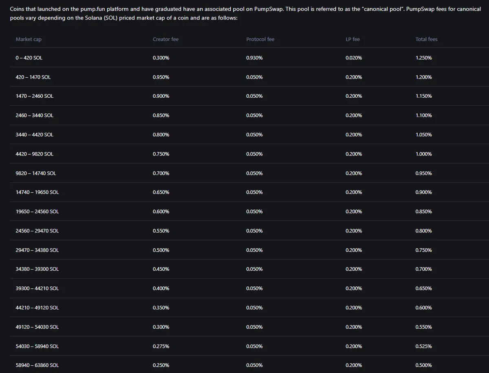Click LP fee in 58940 – 63860 SOL row
Viewport: 489px width, 373px height.
pos(353,365)
